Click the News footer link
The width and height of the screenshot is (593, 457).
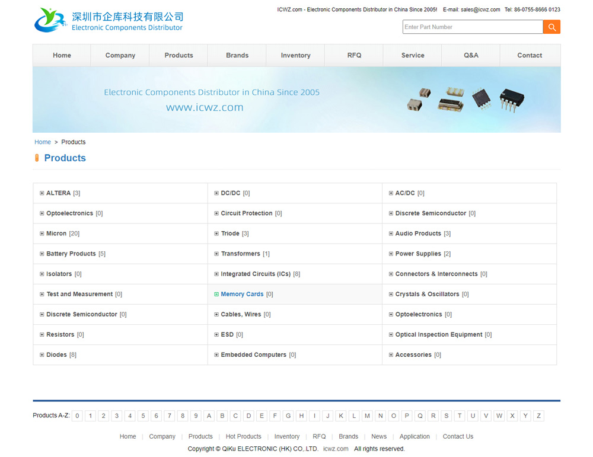378,437
